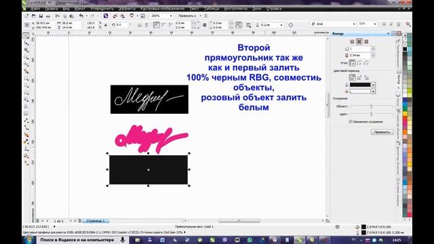Select the Eyedropper tool in toolbox
The image size is (434, 244).
[x=26, y=142]
